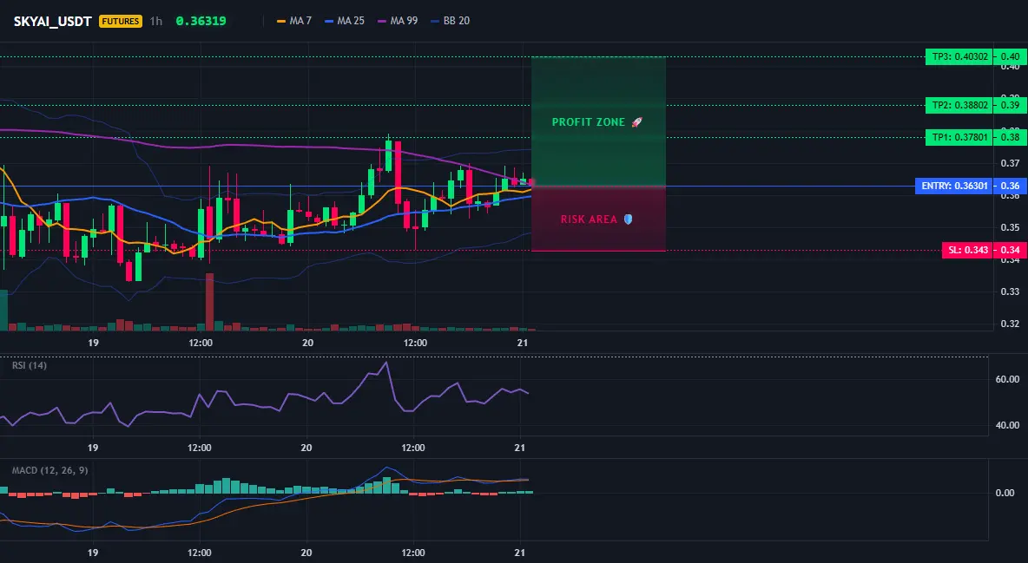1028x563 pixels.
Task: Click the RISK AREA text
Action: pyautogui.click(x=589, y=219)
